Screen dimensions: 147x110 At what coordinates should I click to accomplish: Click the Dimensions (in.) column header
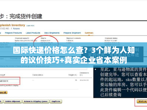point(84,74)
